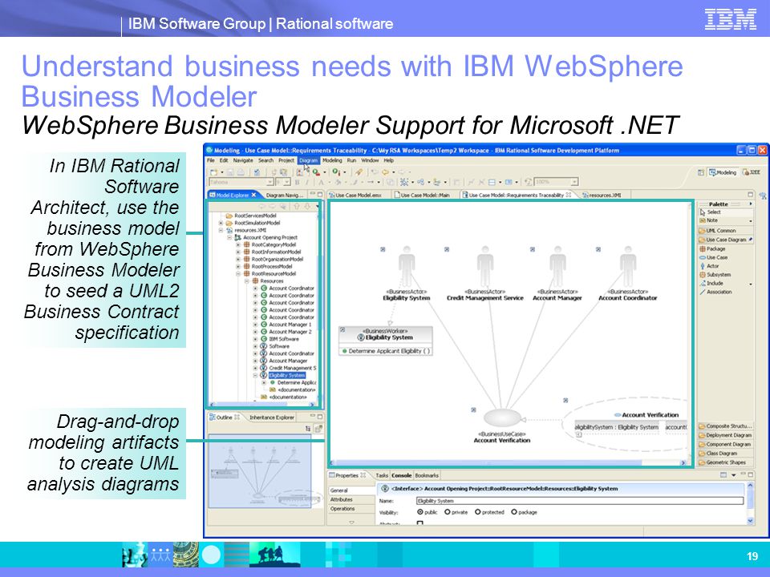Click the Print toolbar icon
This screenshot has height=577, width=770.
click(x=241, y=172)
